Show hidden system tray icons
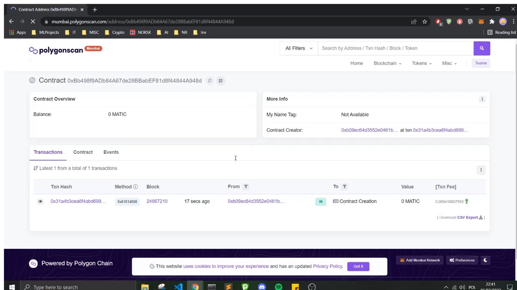517x290 pixels. (x=446, y=287)
